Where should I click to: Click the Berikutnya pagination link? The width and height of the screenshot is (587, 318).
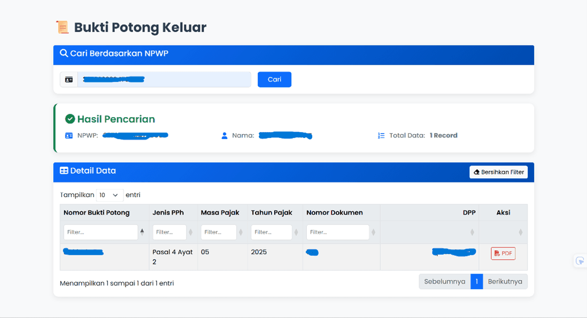pos(505,281)
